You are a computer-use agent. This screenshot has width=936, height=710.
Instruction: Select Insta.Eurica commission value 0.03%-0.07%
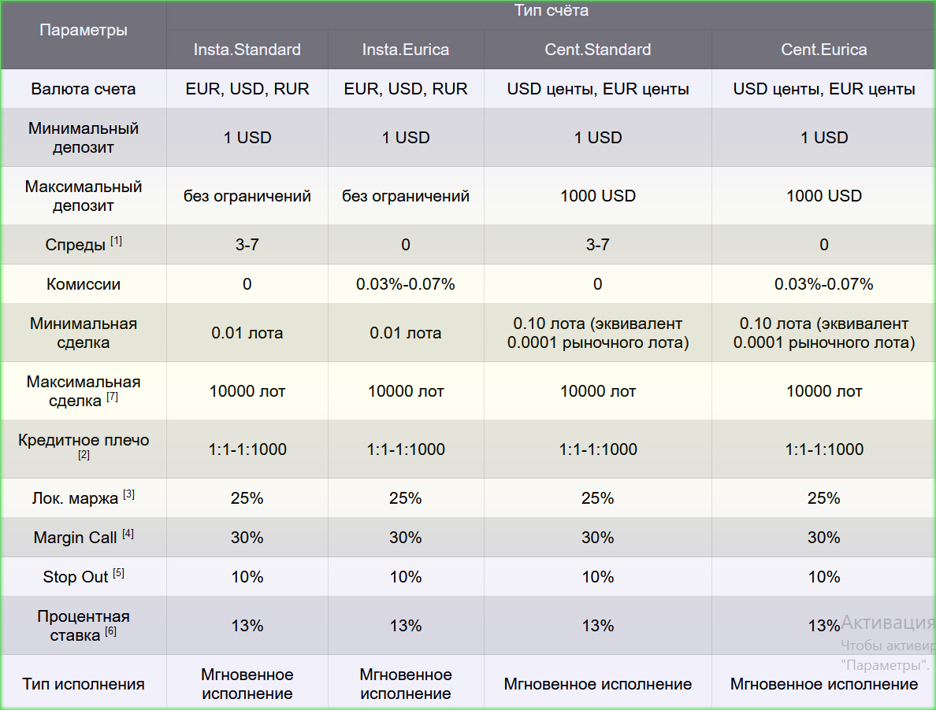[405, 284]
